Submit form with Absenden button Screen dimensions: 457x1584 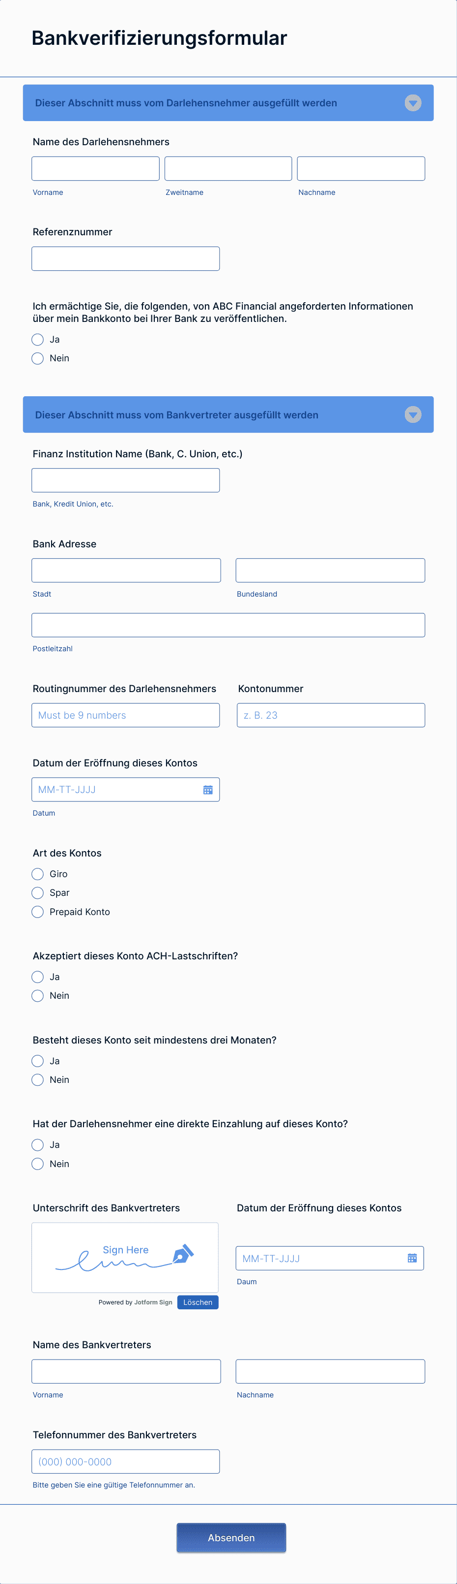point(231,1538)
